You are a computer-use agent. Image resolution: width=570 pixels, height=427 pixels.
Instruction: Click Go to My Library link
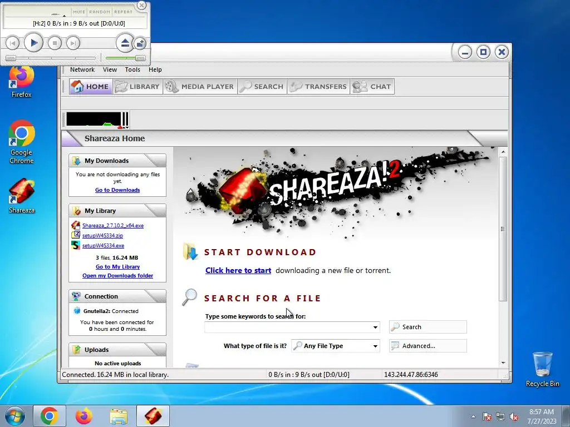pos(117,266)
